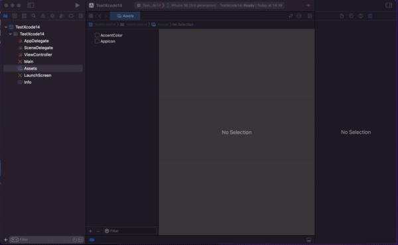
Task: Go forward in editor history
Action: (106, 16)
